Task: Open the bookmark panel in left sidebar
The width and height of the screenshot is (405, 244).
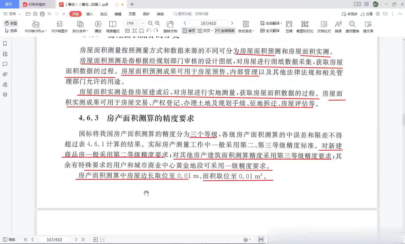Action: pos(5,44)
